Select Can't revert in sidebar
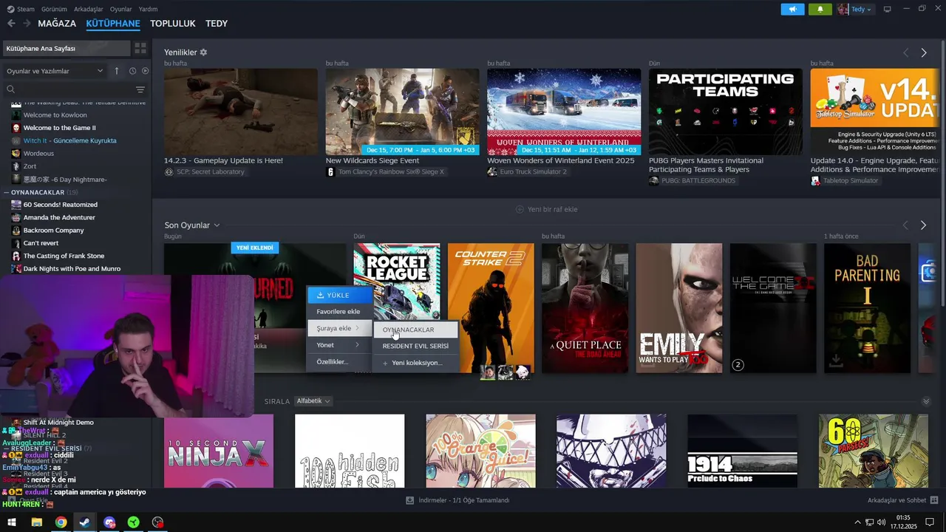This screenshot has height=532, width=946. [x=41, y=243]
